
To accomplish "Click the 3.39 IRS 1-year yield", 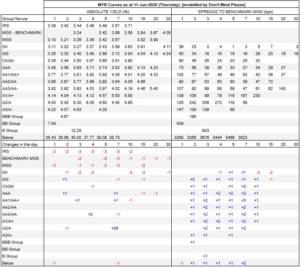I will coord(51,25).
